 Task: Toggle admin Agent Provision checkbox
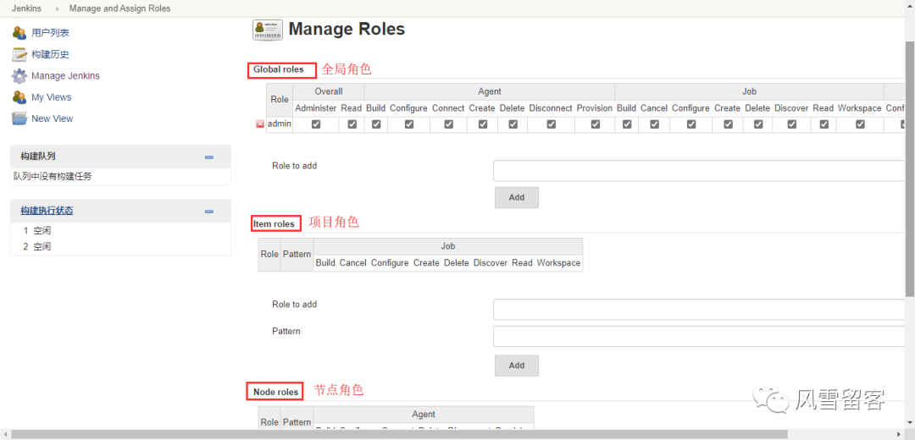point(596,124)
